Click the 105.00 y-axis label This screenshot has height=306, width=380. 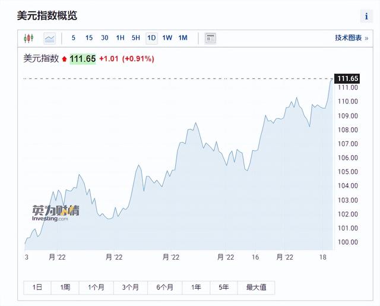click(x=348, y=172)
